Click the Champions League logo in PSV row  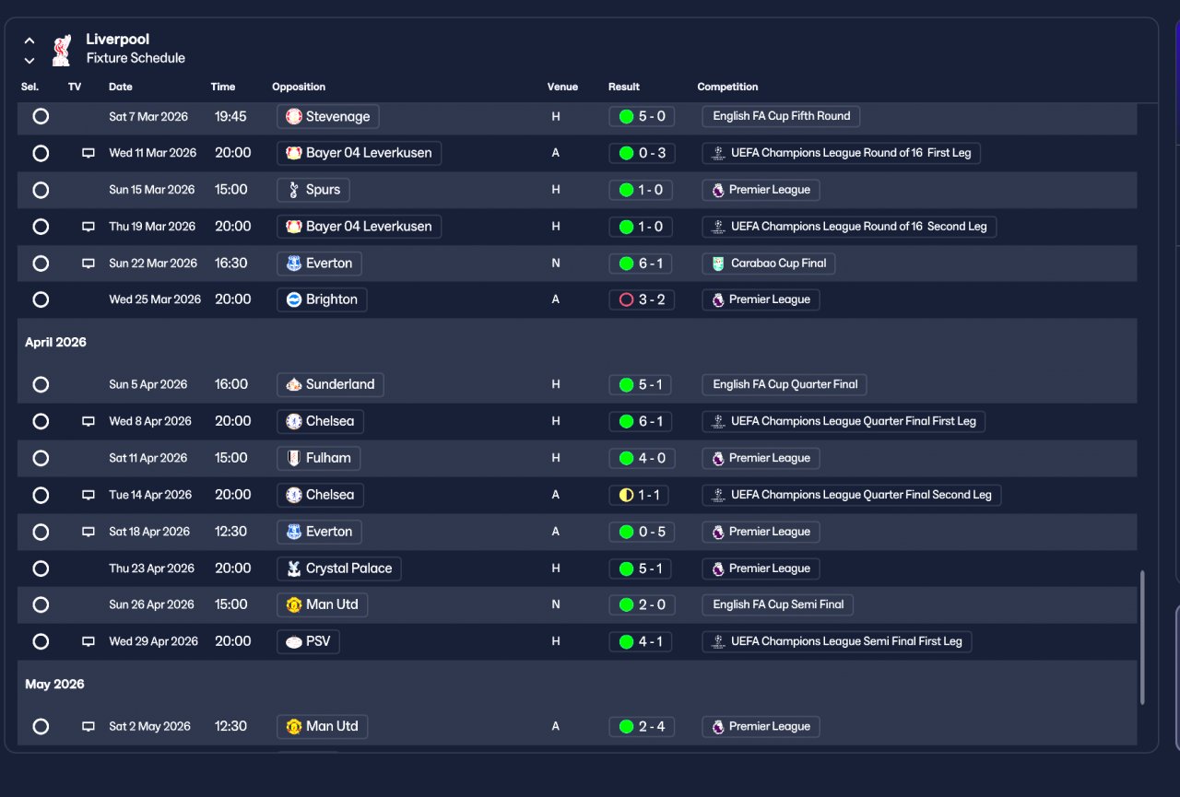pos(719,641)
